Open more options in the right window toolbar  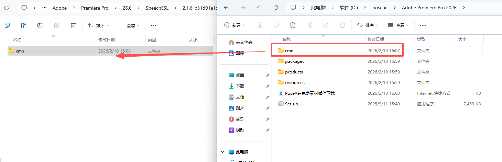(423, 25)
